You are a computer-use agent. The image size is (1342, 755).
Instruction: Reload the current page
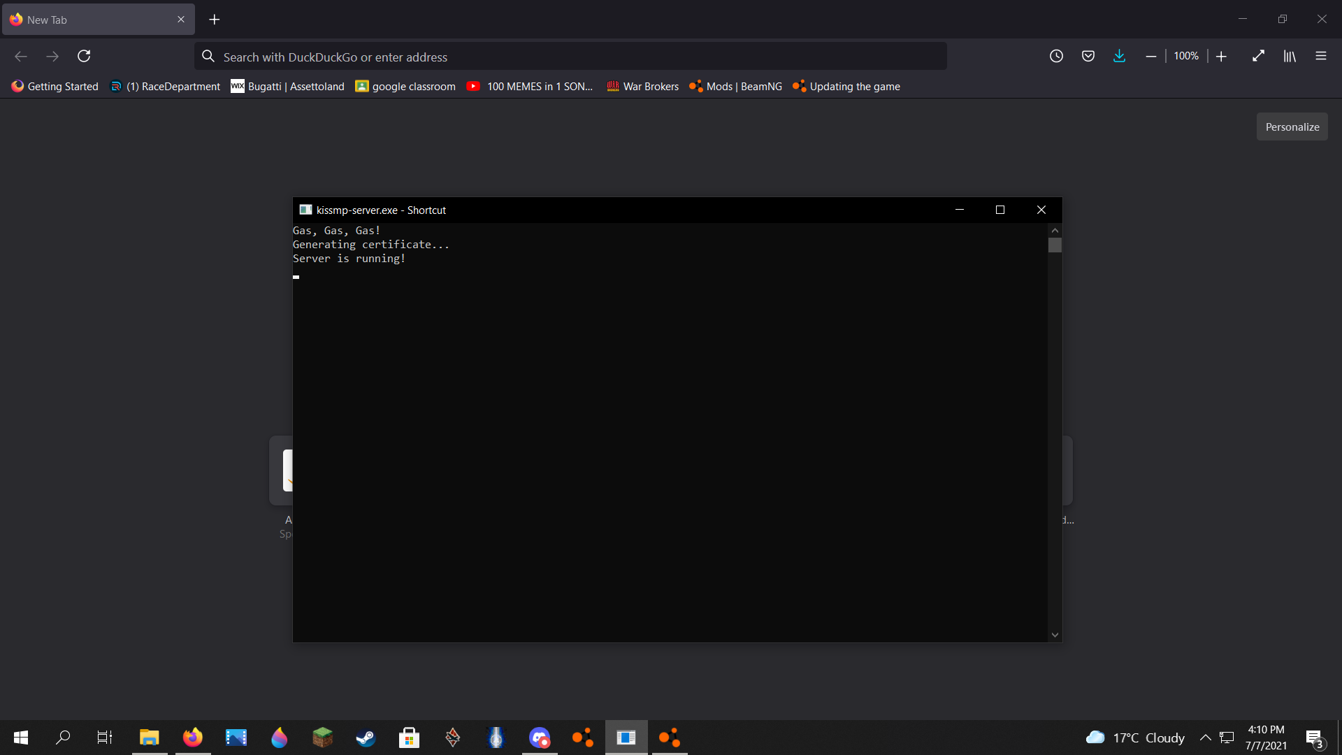coord(84,56)
